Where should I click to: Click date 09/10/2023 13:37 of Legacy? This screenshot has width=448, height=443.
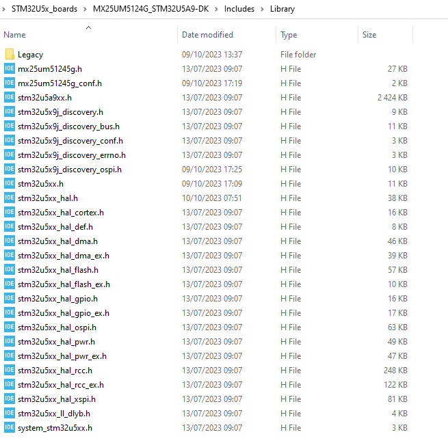tap(212, 55)
